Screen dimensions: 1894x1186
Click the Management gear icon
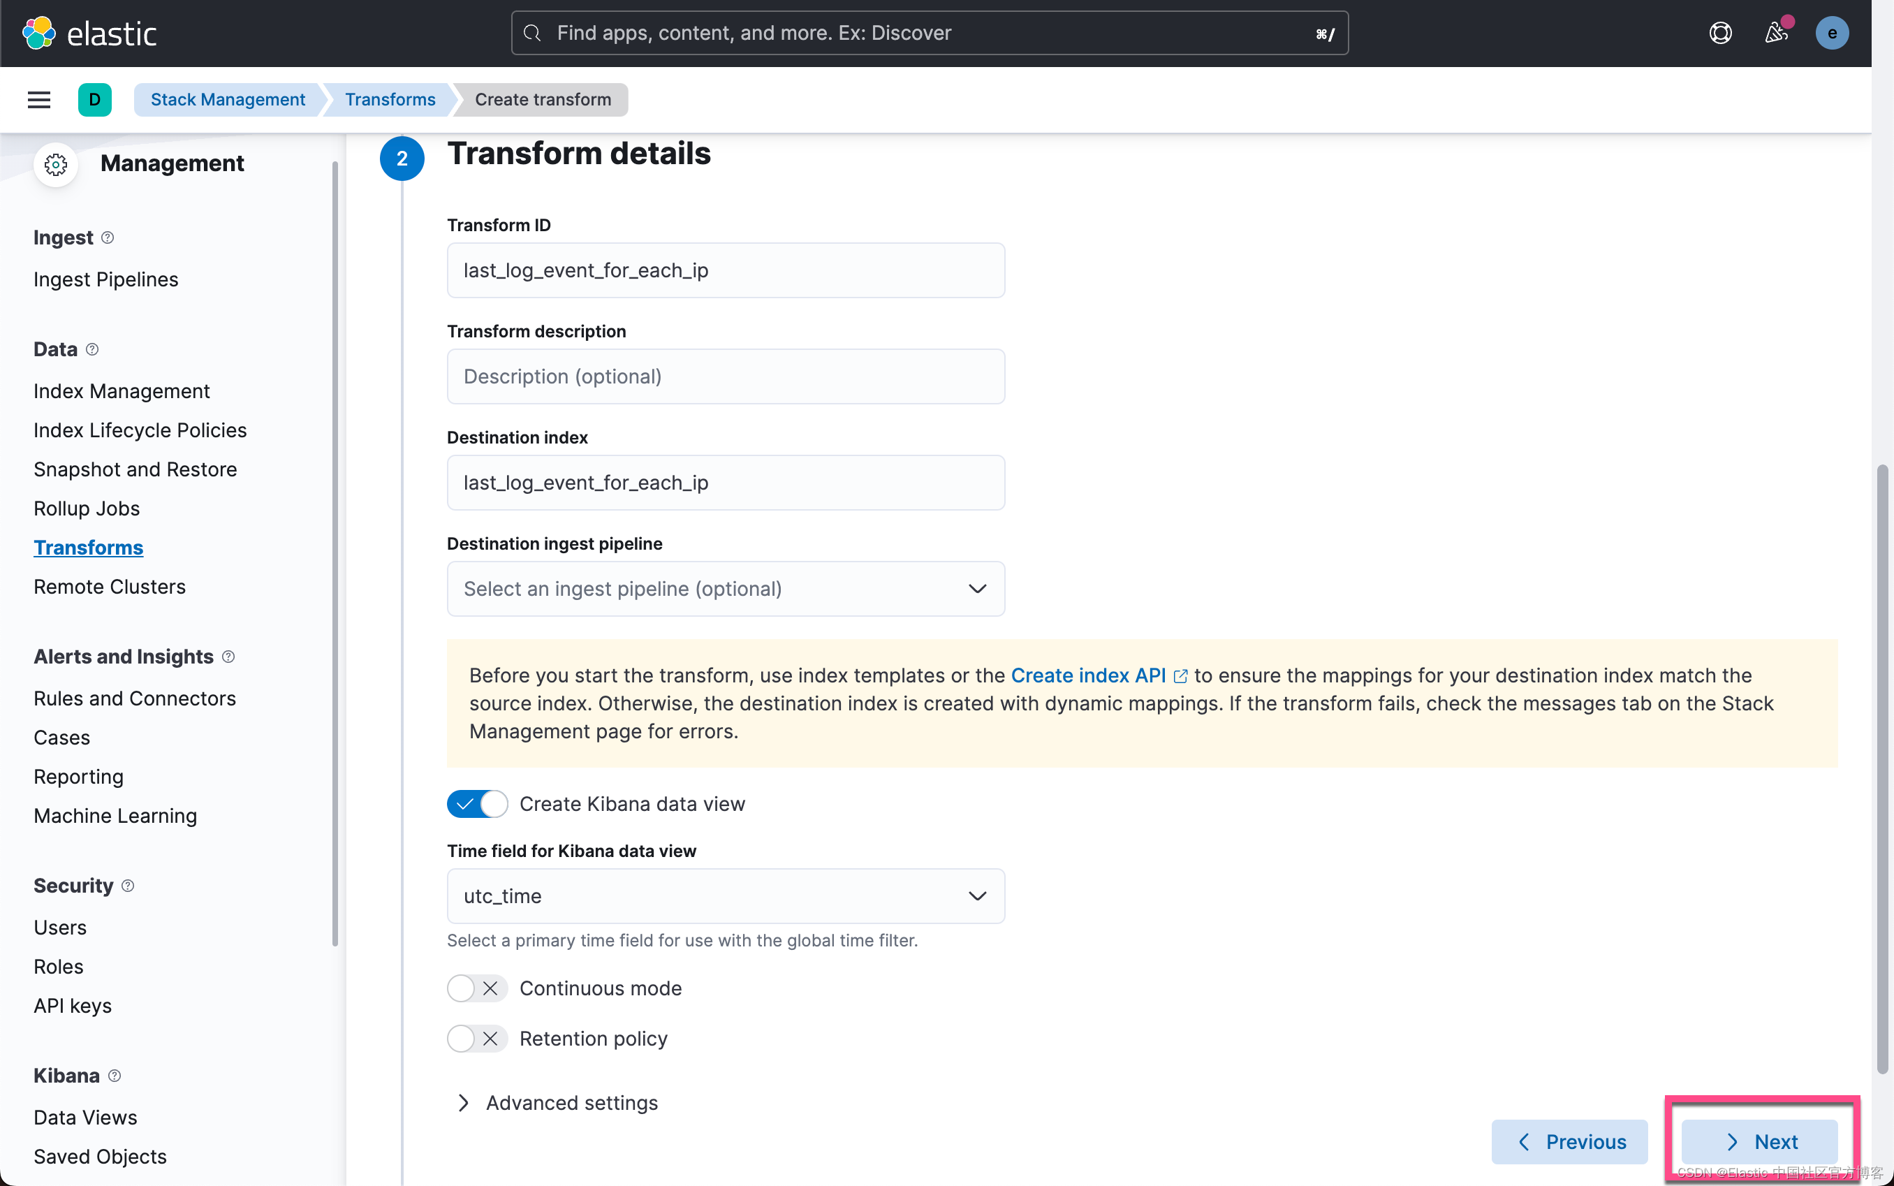pos(56,164)
